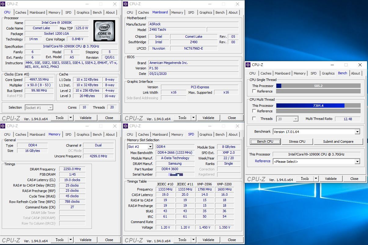The height and width of the screenshot is (245, 368).
Task: Click the Part Number field DDR4 3600
Action: pos(175,169)
